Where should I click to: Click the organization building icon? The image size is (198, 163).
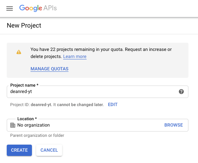[13, 125]
